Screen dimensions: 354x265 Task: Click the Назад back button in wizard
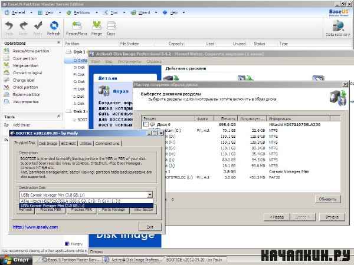coord(277,217)
